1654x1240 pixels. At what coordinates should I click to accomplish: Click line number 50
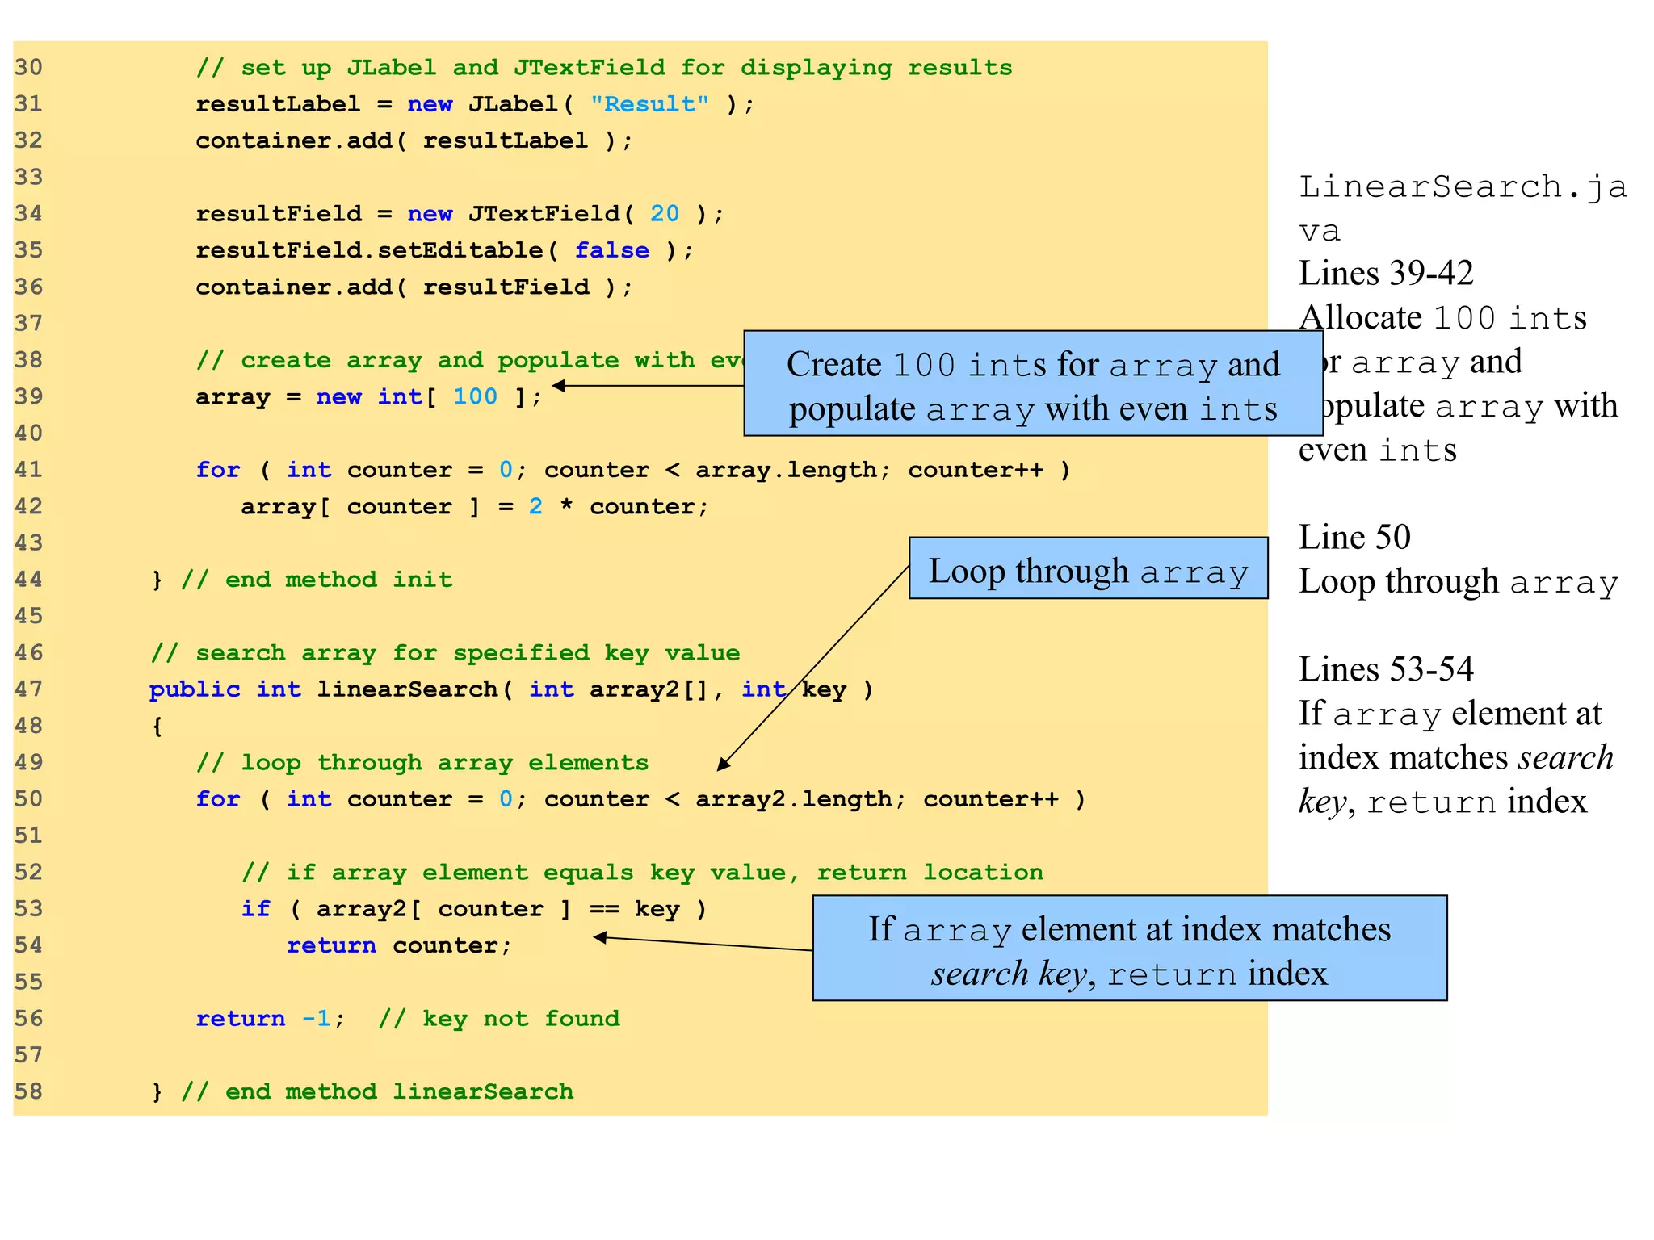tap(28, 799)
